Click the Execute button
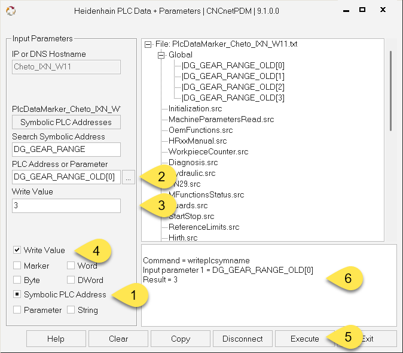 click(x=305, y=339)
